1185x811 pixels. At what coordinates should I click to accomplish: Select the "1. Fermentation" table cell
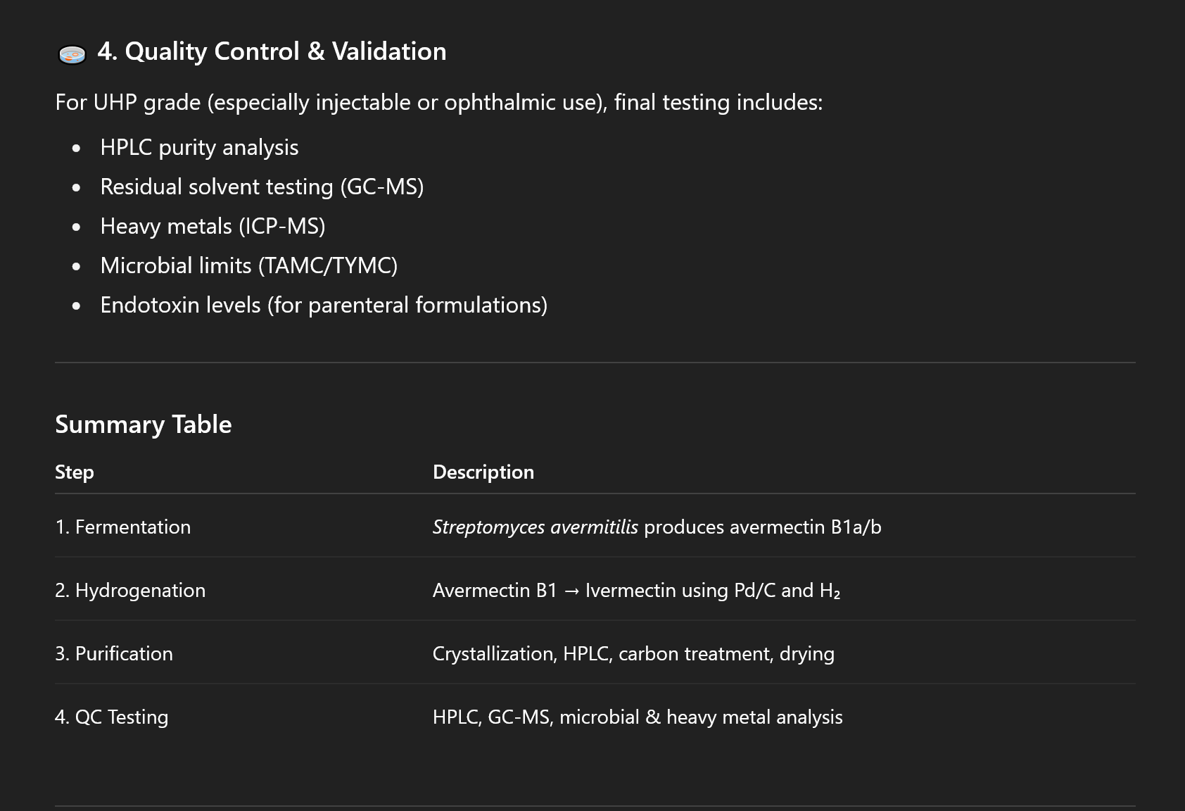[x=123, y=527]
